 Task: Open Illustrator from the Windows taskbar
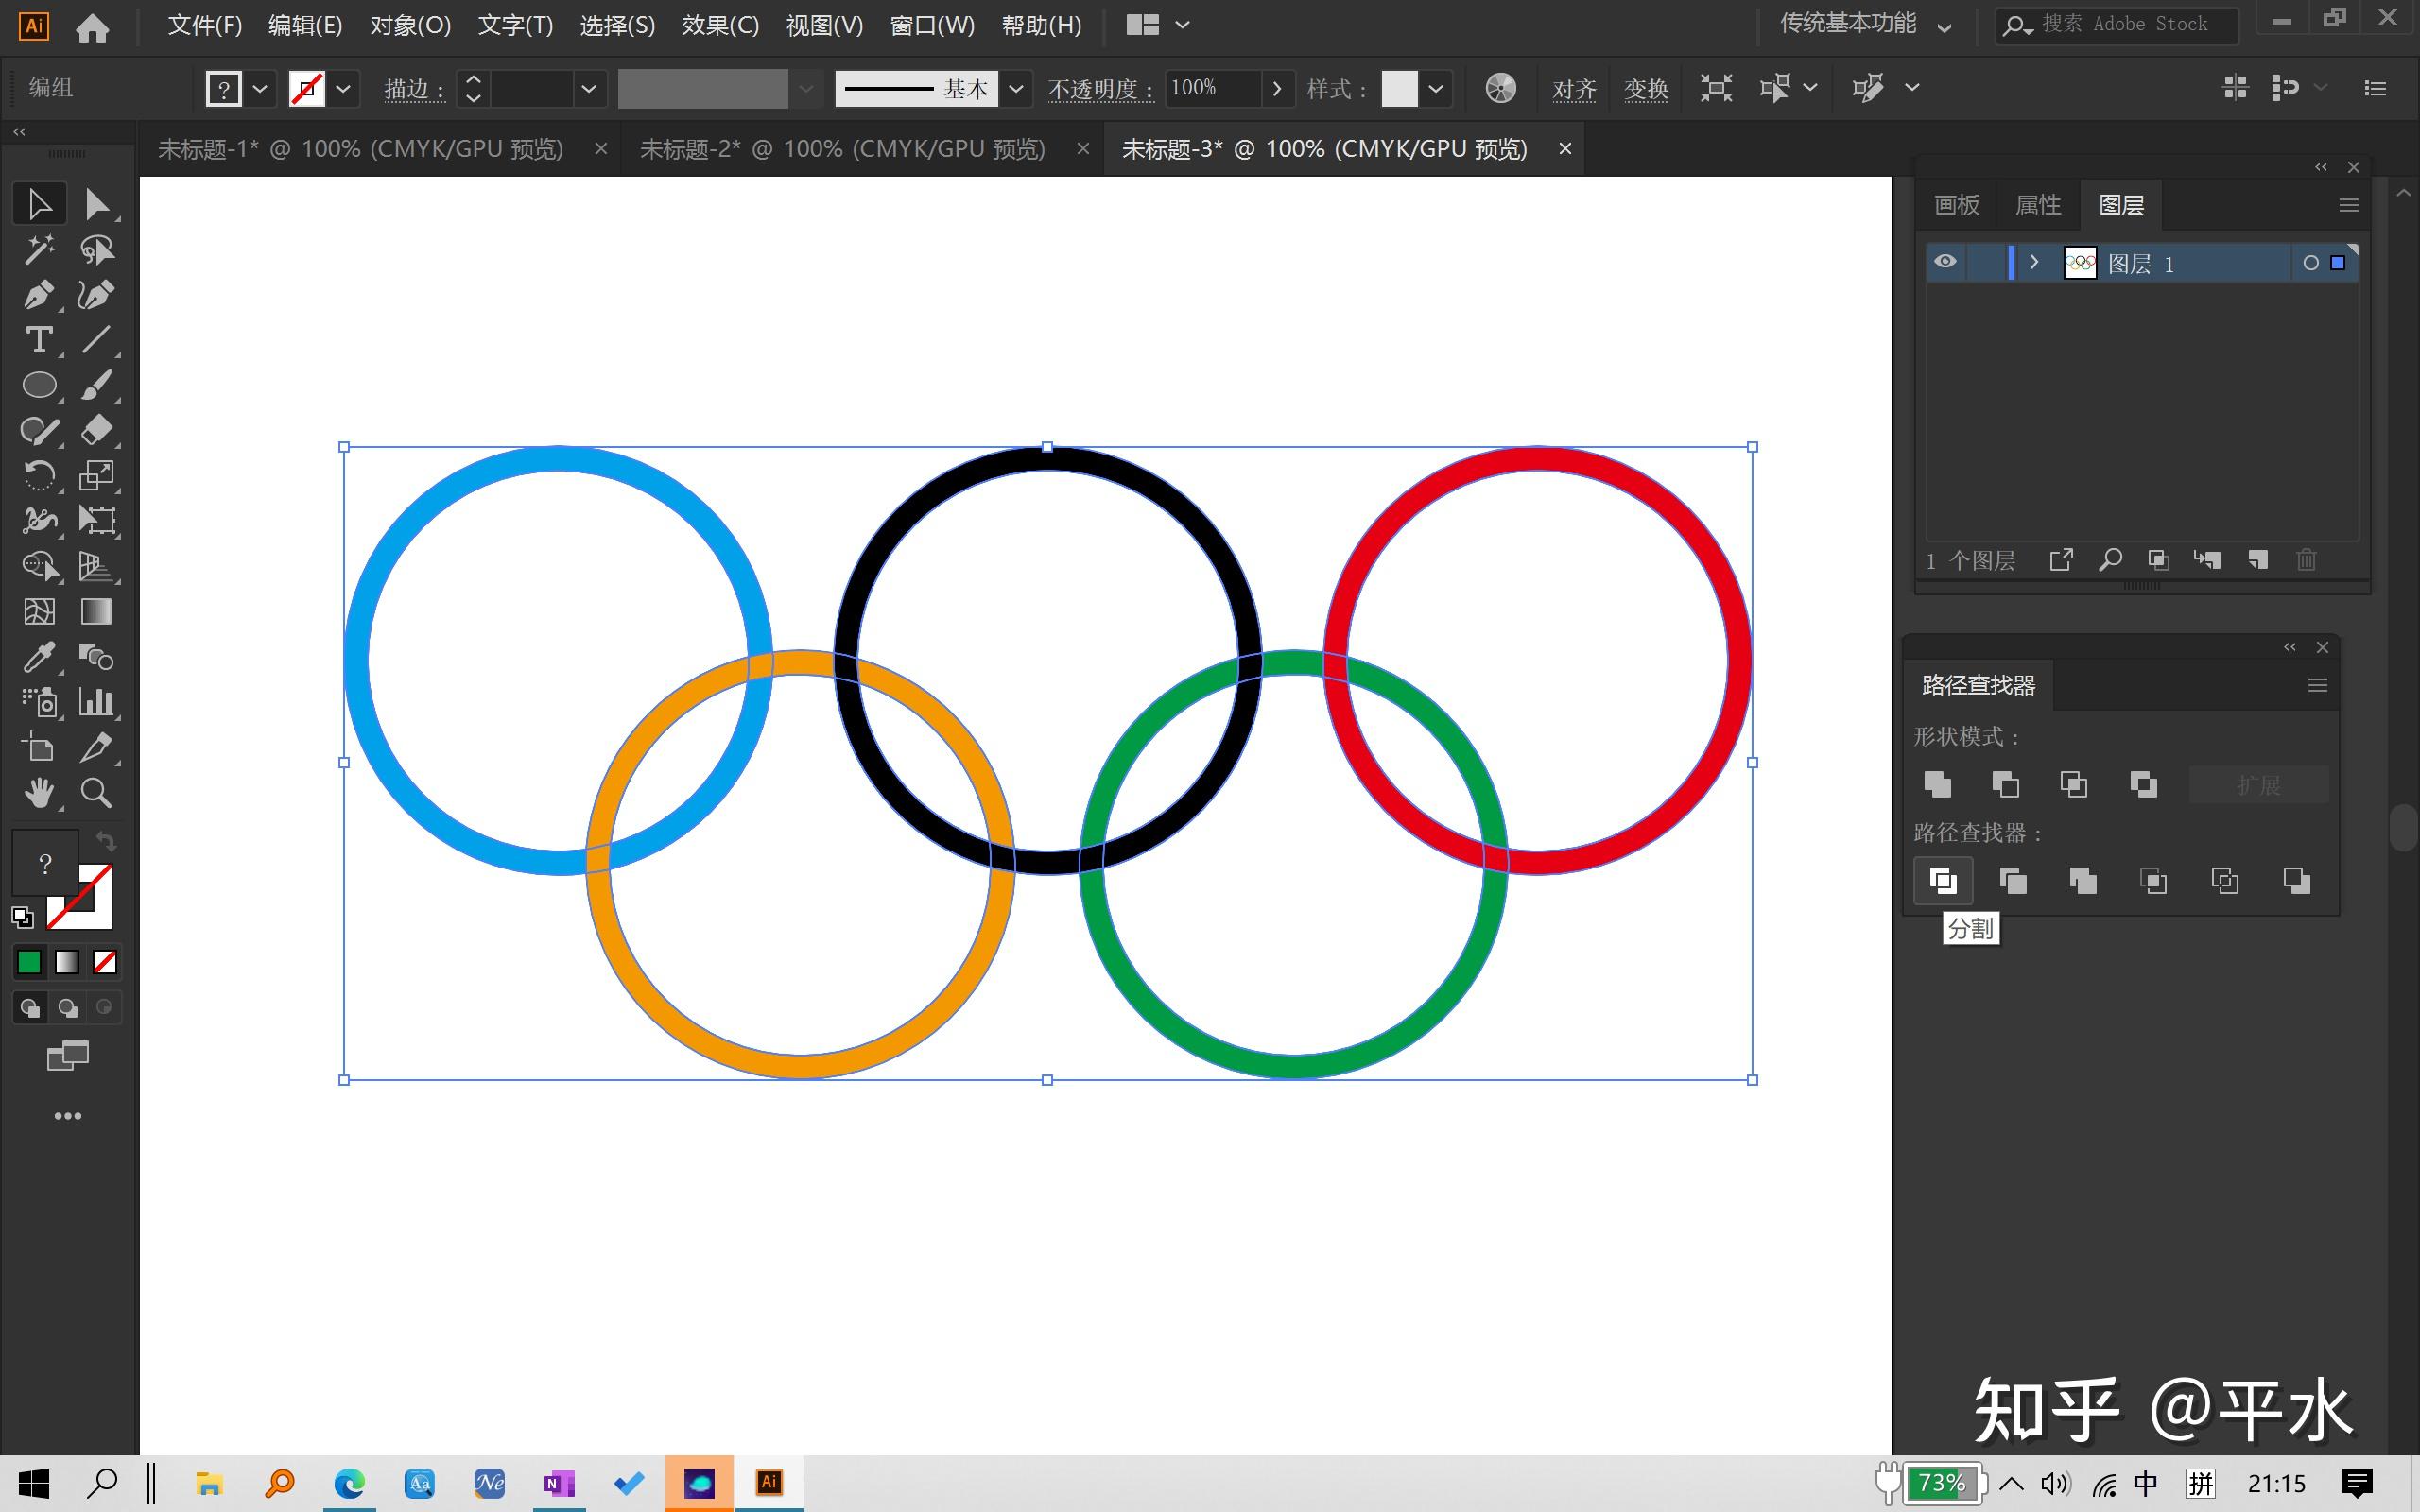pos(769,1482)
